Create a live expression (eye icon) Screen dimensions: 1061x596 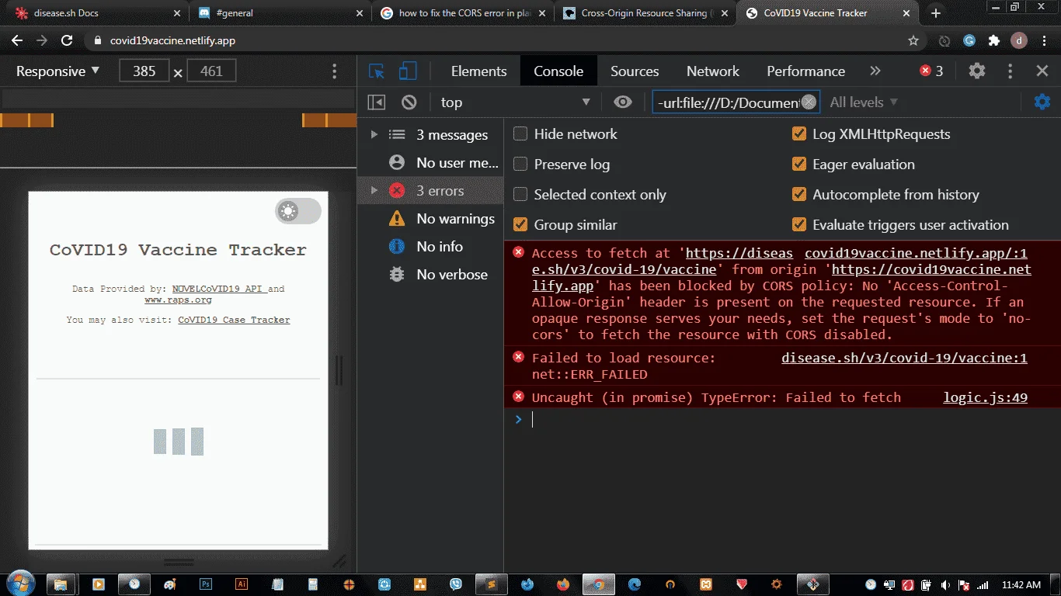pyautogui.click(x=623, y=102)
